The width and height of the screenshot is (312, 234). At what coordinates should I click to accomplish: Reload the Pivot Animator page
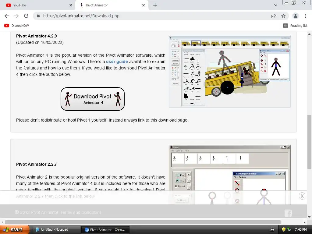coord(26,16)
